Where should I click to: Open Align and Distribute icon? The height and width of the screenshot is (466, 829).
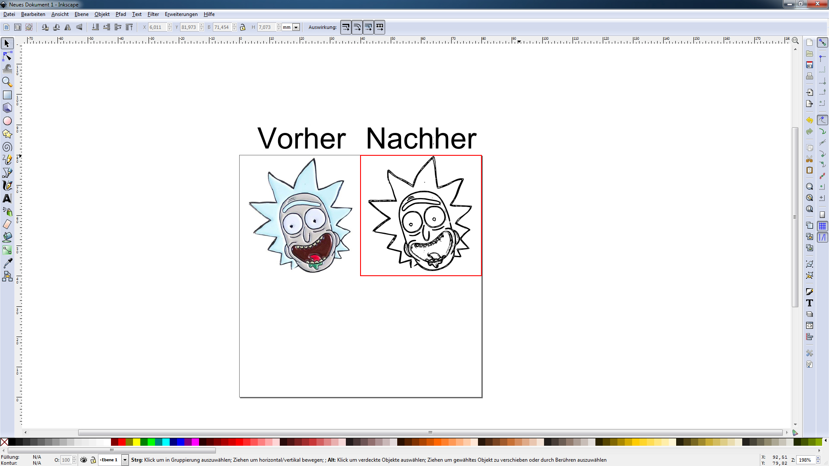(x=810, y=337)
